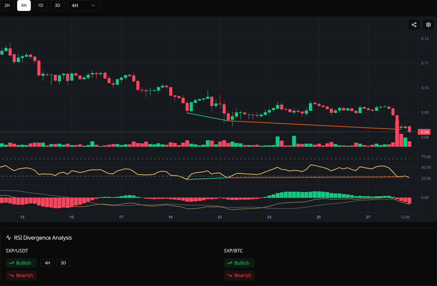Click the red 0.08 price marker on axis

[x=425, y=132]
